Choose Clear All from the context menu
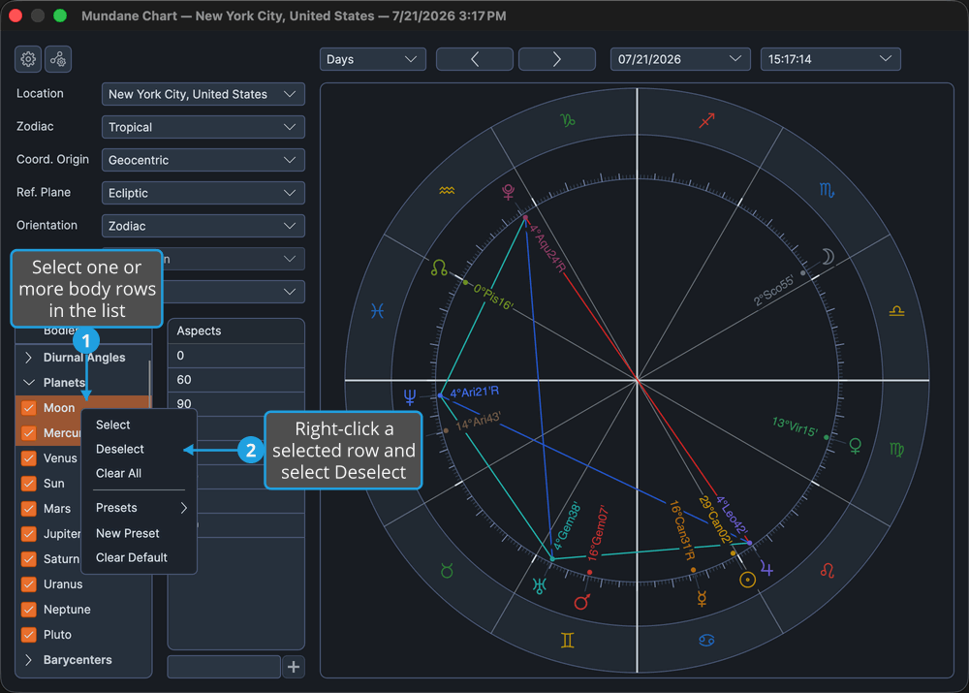Viewport: 969px width, 693px height. coord(139,473)
